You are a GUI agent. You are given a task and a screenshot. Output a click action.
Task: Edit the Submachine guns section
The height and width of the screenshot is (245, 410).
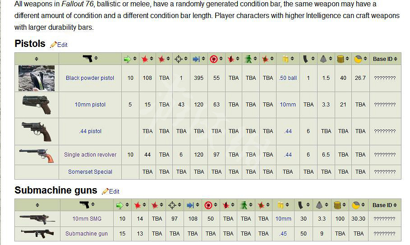tap(114, 191)
